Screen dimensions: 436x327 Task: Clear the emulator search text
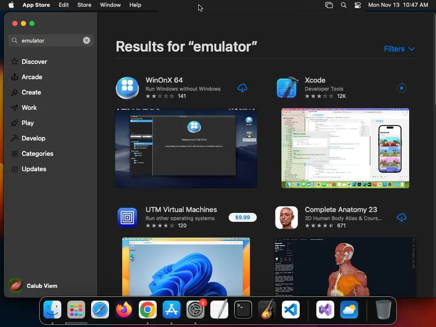click(x=86, y=40)
